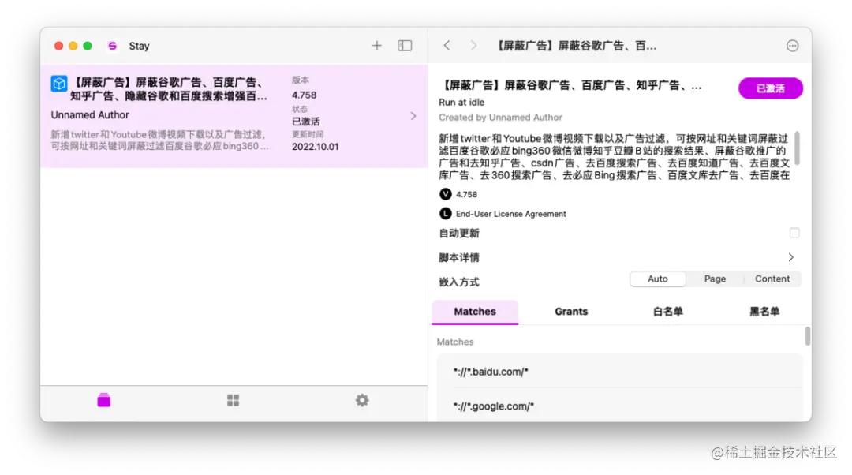Expand 脚本详情 chevron

(x=790, y=257)
